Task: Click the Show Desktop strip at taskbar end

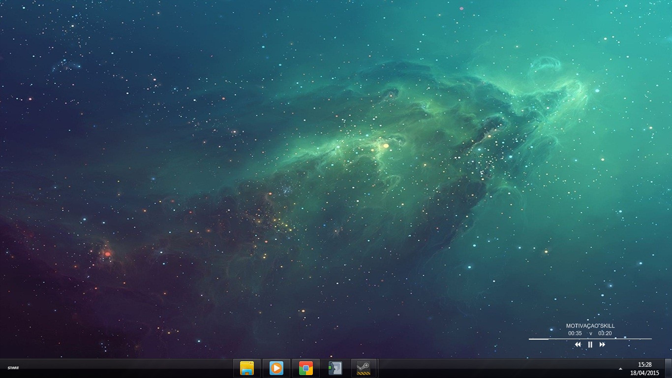Action: tap(668, 368)
